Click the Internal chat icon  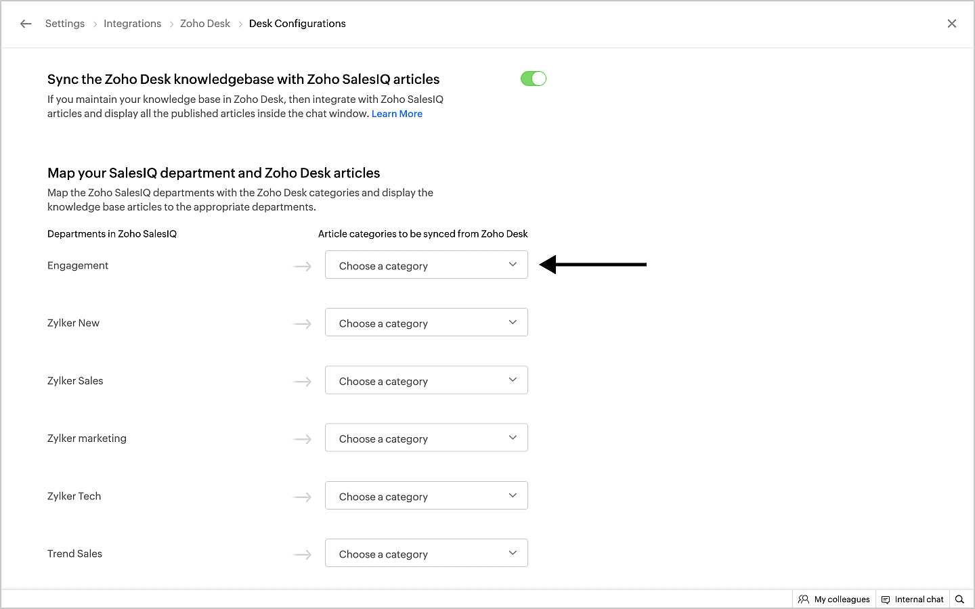(886, 600)
